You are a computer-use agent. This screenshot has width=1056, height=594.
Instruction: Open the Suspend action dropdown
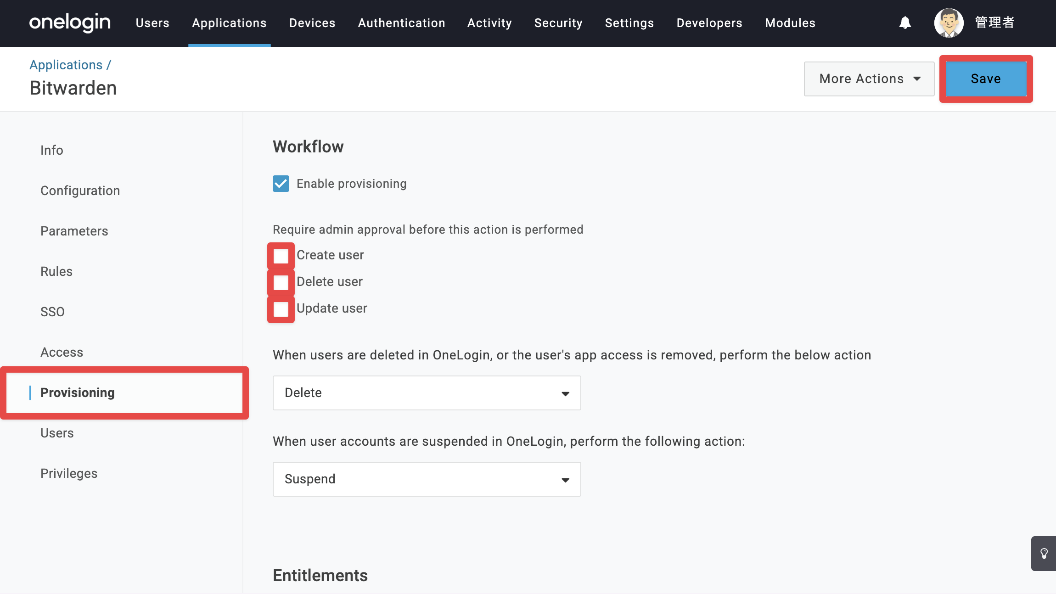coord(427,479)
